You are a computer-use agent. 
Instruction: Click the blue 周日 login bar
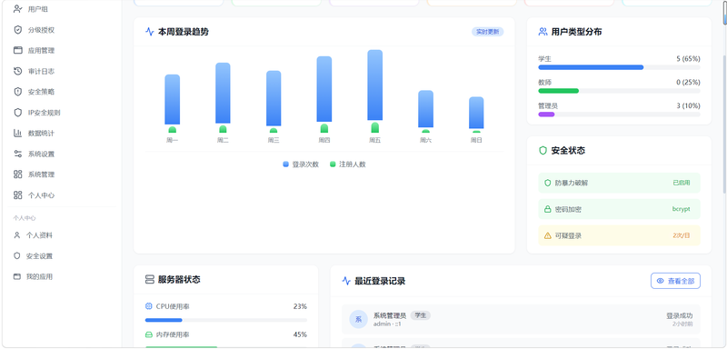click(x=476, y=113)
